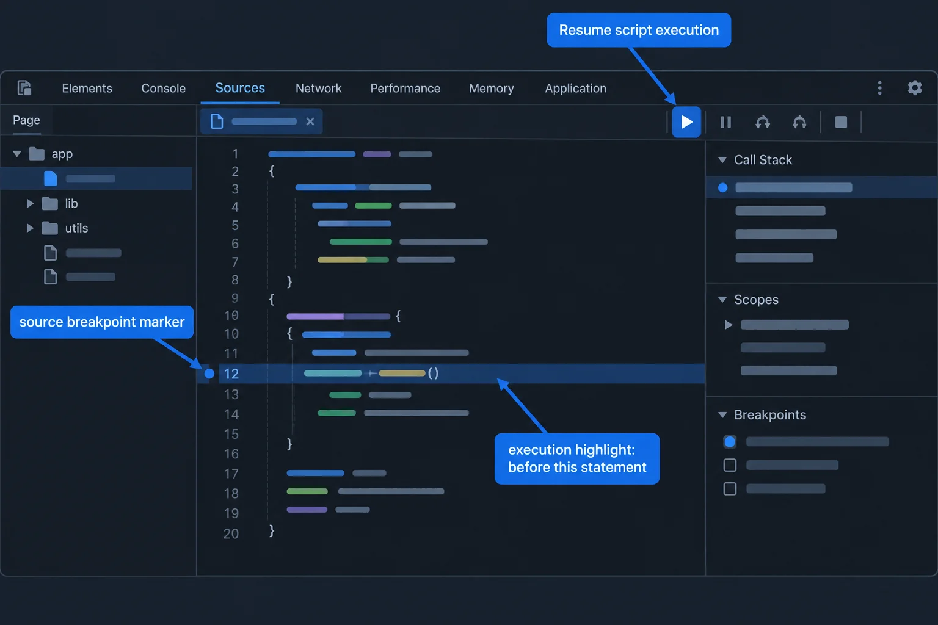
Task: Close the open file tab
Action: 310,121
